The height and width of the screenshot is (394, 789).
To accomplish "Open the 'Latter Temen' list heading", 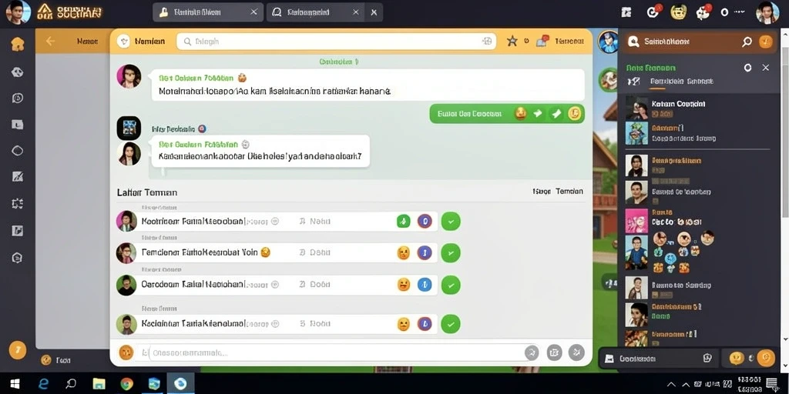I will click(147, 192).
